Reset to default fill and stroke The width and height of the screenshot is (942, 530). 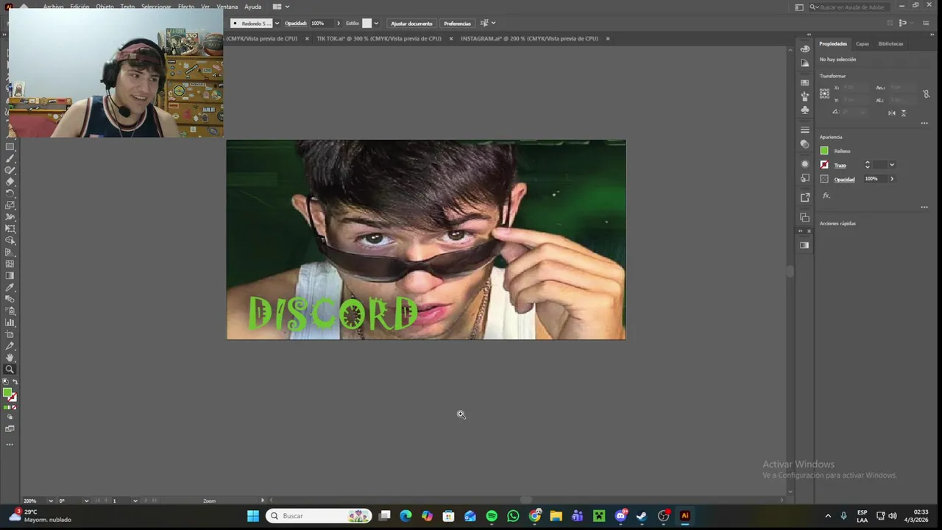click(x=5, y=381)
